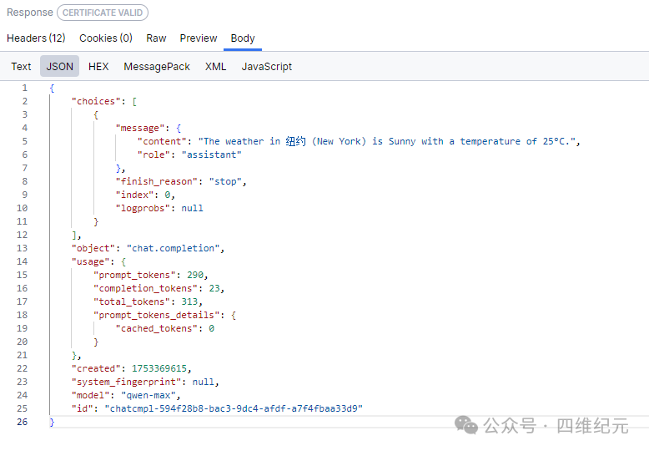Click the "completion_tokens" key
649x451 pixels.
pyautogui.click(x=145, y=288)
